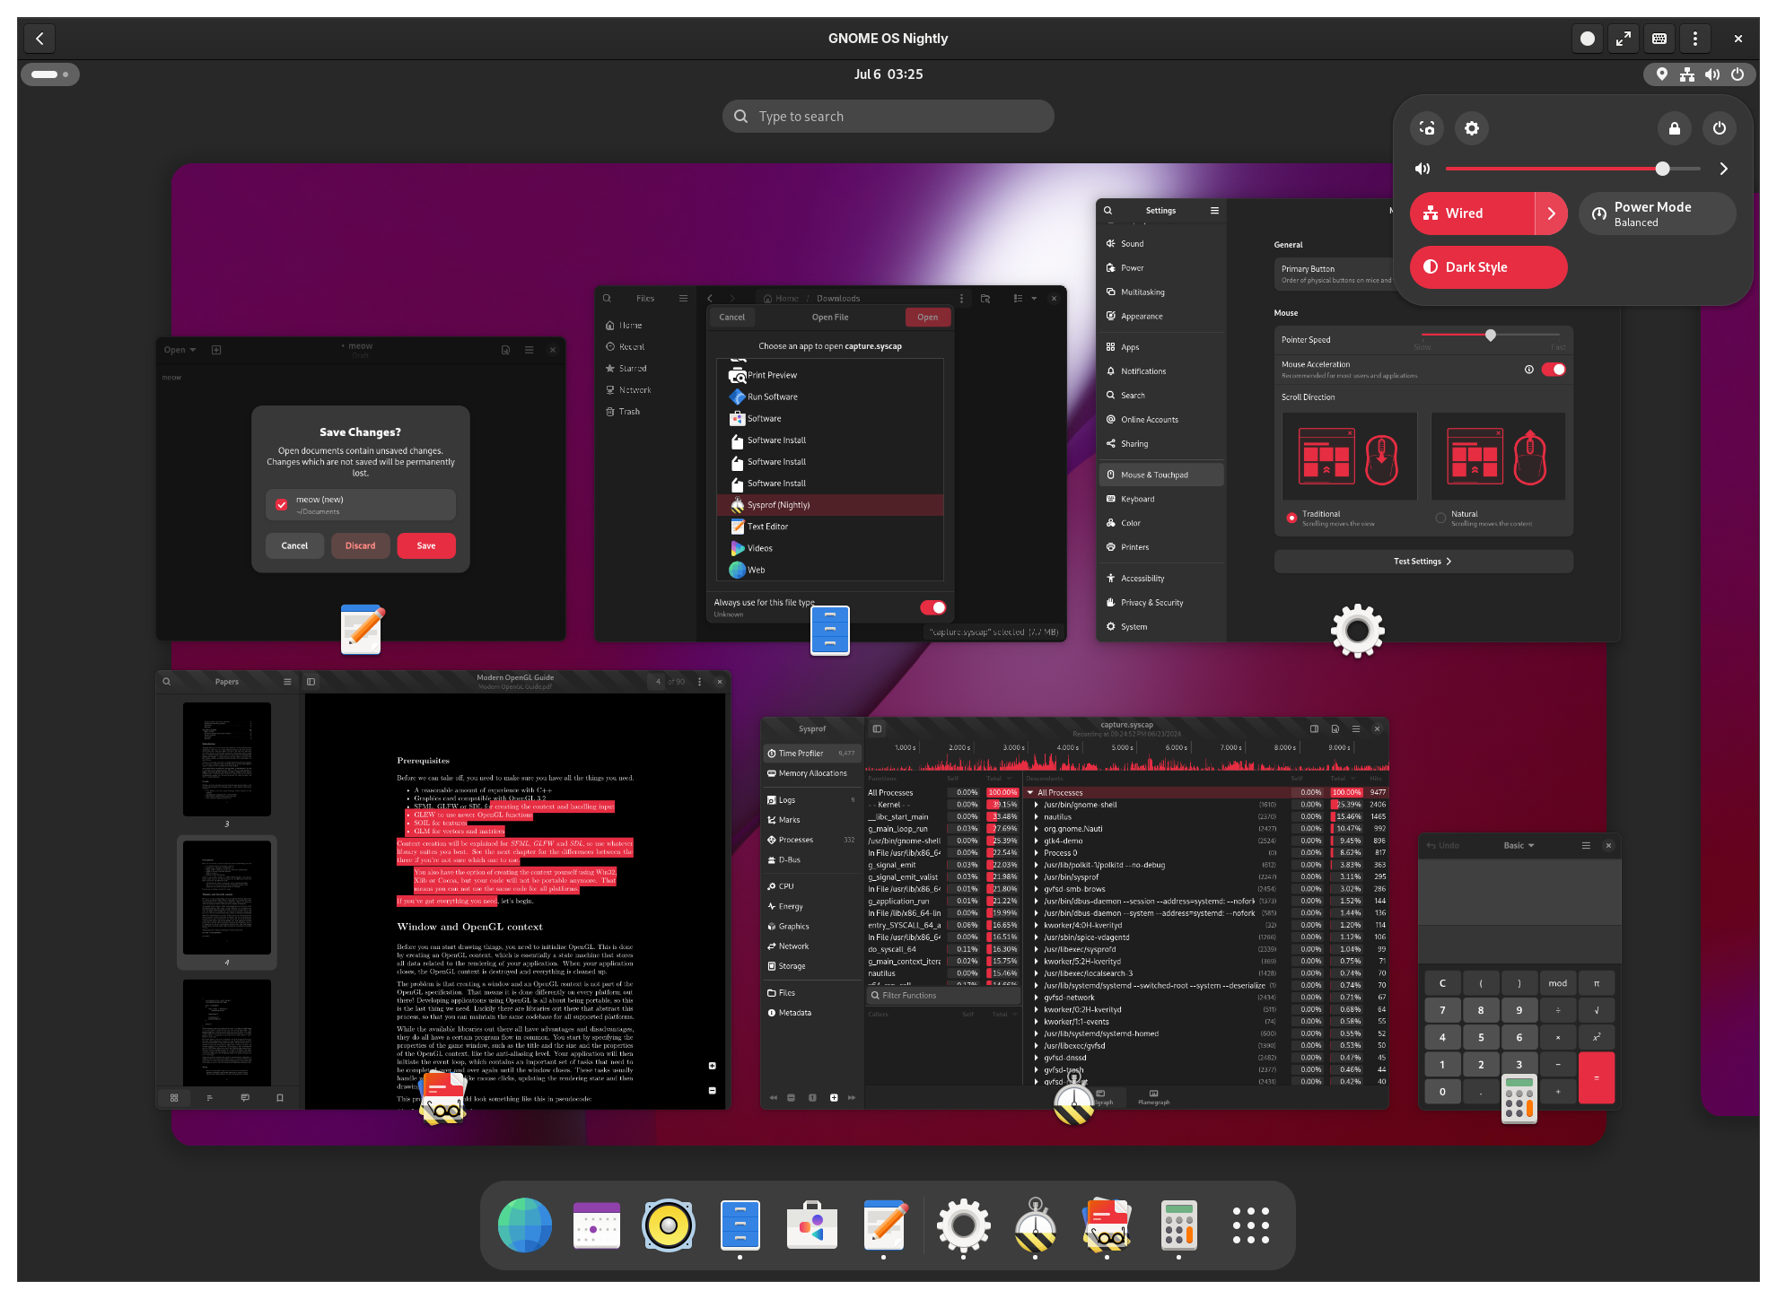Discard changes in the Save Changes dialog
The width and height of the screenshot is (1777, 1299).
360,545
